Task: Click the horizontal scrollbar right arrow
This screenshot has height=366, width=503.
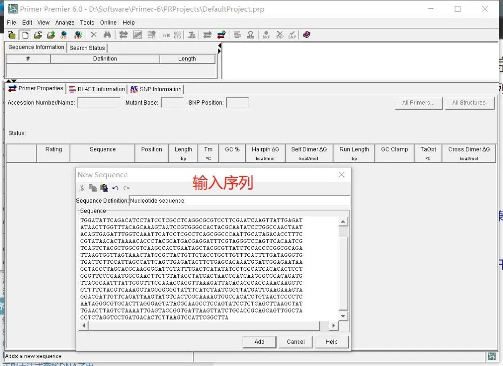Action: tap(333, 326)
